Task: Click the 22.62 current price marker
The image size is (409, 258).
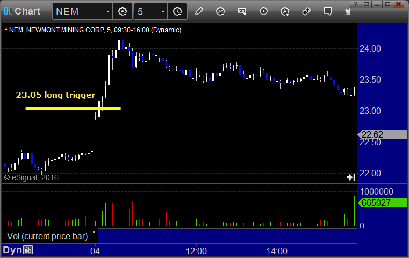Action: click(x=382, y=134)
